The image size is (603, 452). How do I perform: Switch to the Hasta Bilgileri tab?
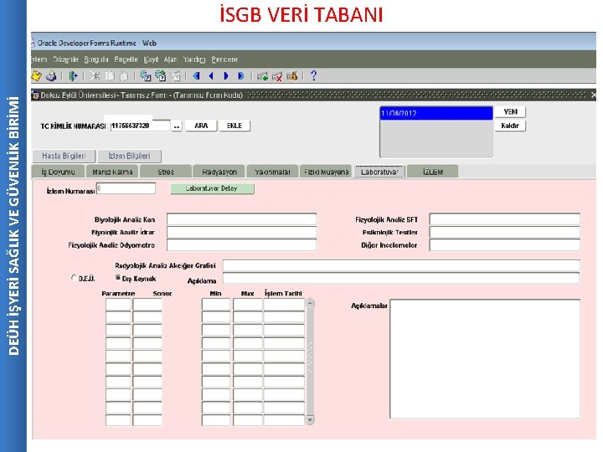click(64, 156)
